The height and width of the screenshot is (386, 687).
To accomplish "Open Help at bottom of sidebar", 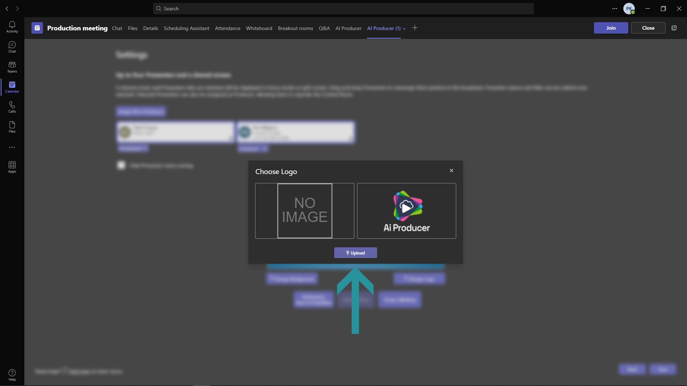I will 12,375.
